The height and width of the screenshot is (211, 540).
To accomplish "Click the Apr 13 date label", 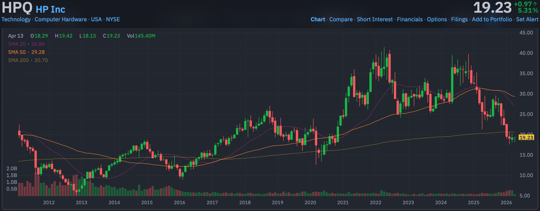I will (16, 36).
